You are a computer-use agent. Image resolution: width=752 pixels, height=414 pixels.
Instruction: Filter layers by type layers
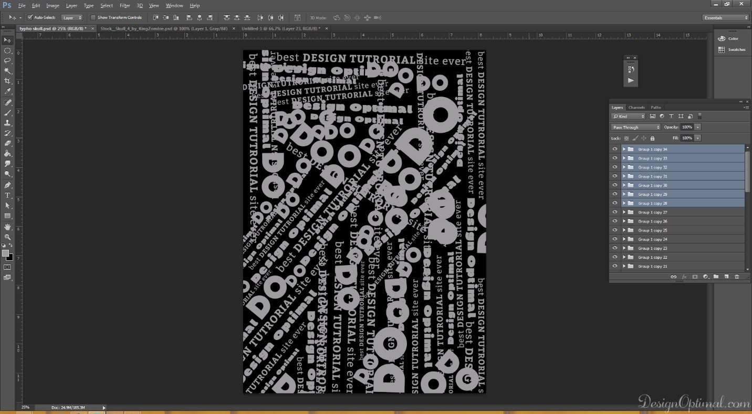click(671, 116)
